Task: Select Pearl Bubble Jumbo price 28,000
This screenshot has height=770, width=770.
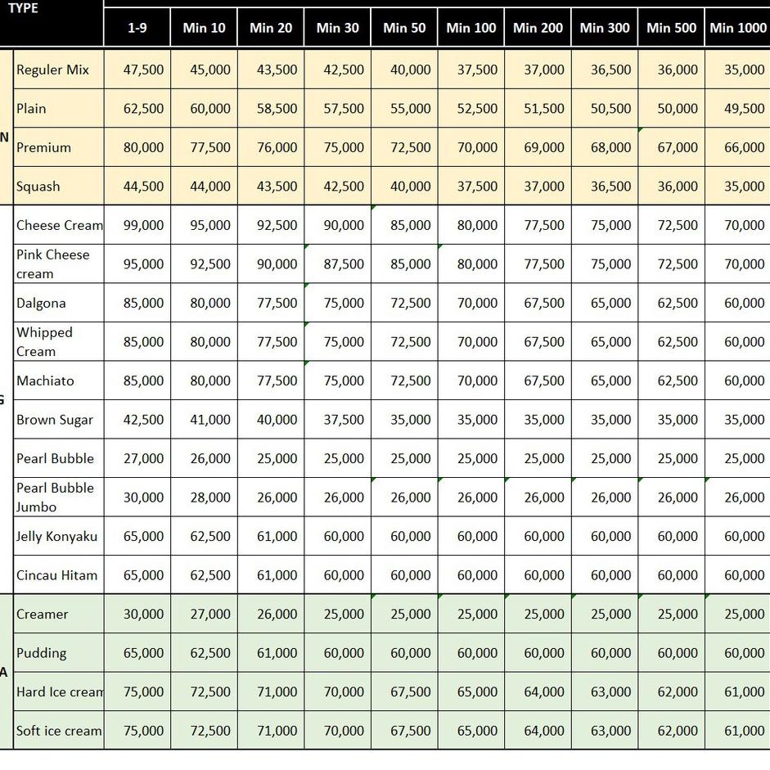Action: [x=204, y=498]
